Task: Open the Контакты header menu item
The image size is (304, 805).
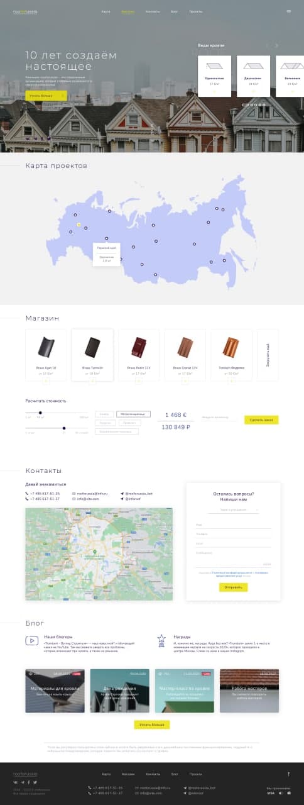Action: (x=152, y=11)
